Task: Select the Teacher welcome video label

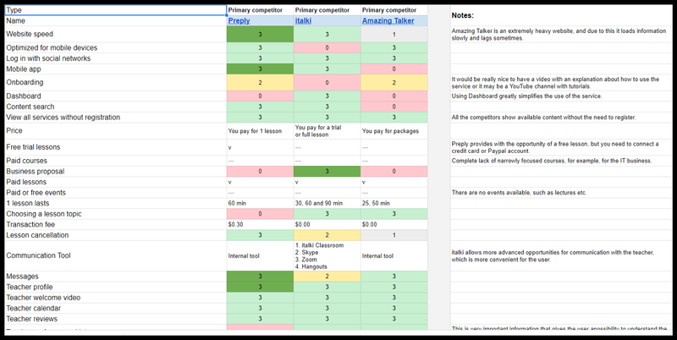Action: pyautogui.click(x=43, y=298)
